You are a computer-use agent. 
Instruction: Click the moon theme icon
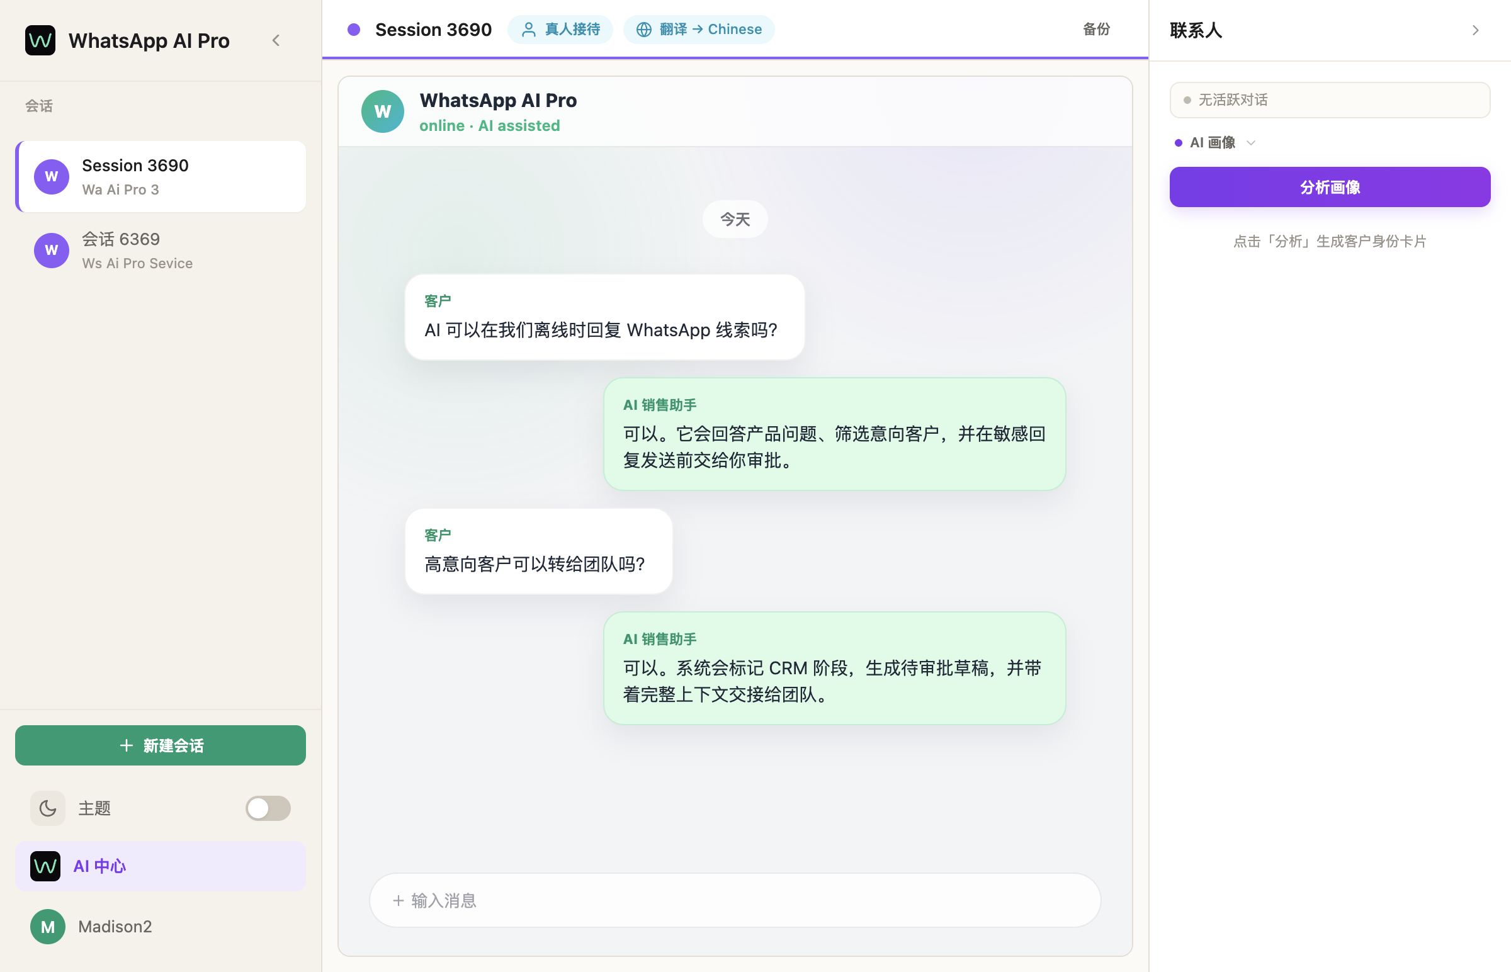(48, 808)
